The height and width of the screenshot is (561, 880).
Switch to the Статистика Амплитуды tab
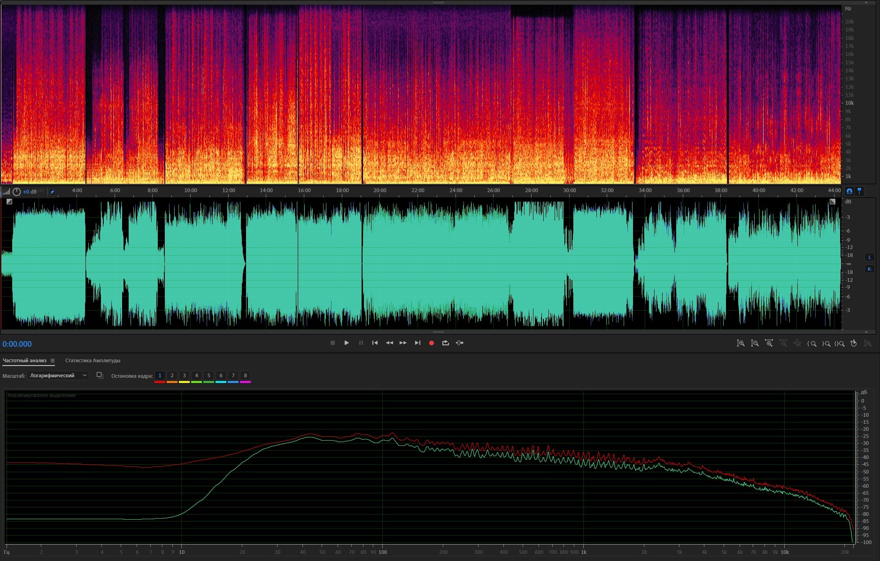pyautogui.click(x=93, y=361)
